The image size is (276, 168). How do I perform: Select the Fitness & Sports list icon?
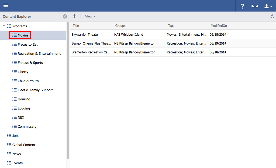(x=15, y=63)
